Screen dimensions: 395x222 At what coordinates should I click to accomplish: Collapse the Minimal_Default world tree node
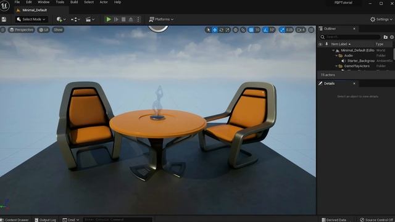click(333, 51)
